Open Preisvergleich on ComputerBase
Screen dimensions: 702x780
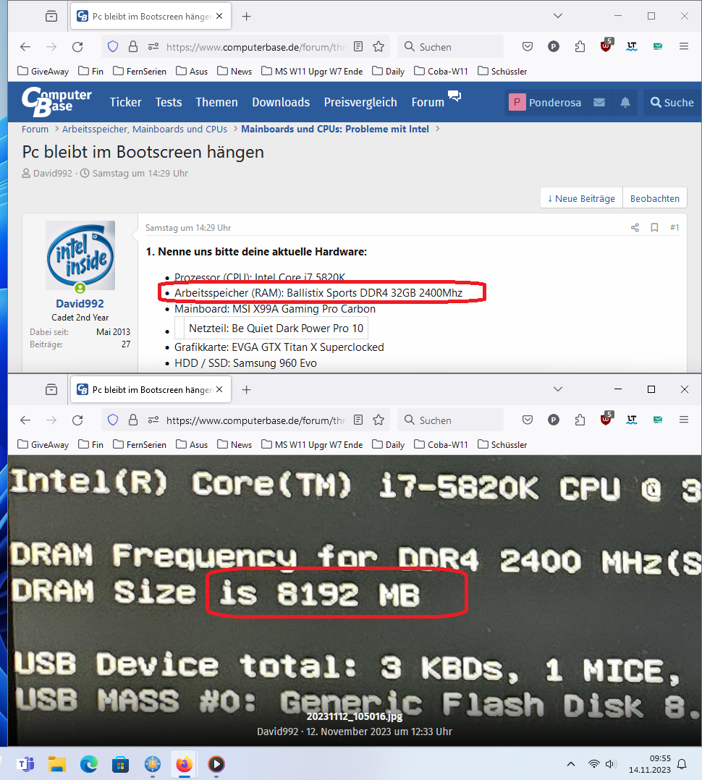tap(360, 102)
